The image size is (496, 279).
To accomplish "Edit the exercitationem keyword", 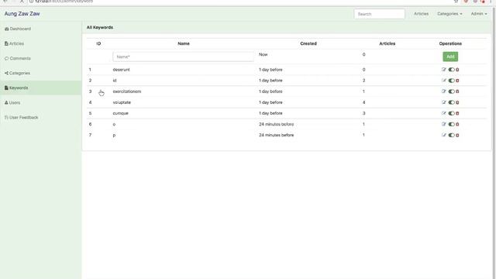I will (x=443, y=91).
